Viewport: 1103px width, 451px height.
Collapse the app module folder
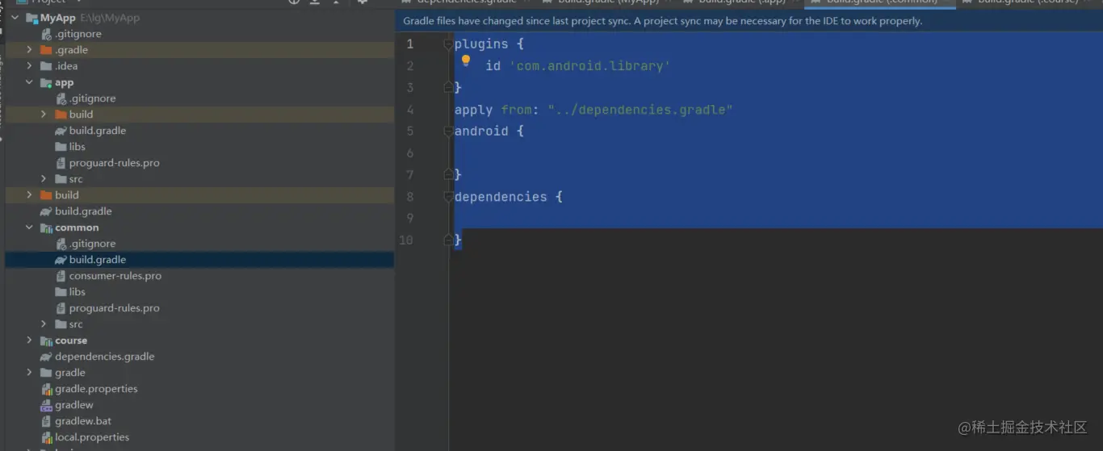click(x=30, y=82)
